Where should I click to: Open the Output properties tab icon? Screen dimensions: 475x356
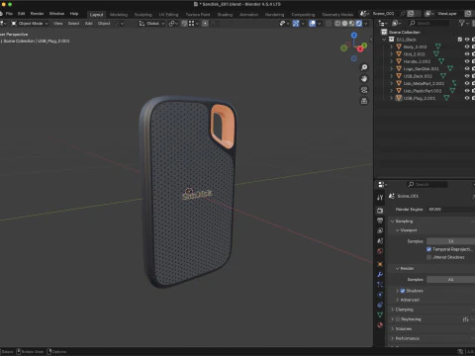380,221
